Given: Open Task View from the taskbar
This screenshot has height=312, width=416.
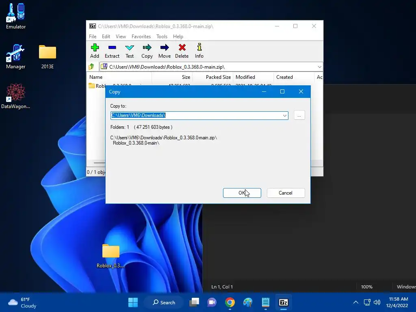Looking at the screenshot, I should click(x=194, y=302).
